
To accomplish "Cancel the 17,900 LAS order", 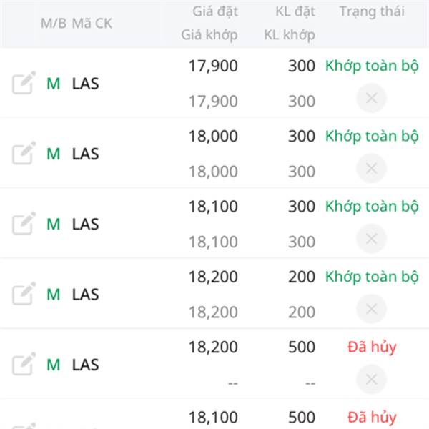I will pyautogui.click(x=371, y=98).
